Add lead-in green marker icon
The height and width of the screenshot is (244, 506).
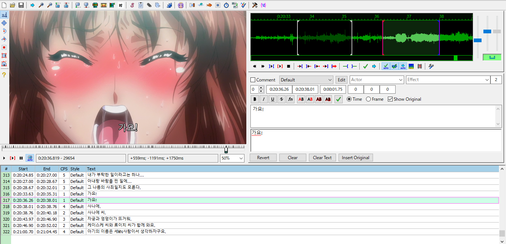[346, 66]
